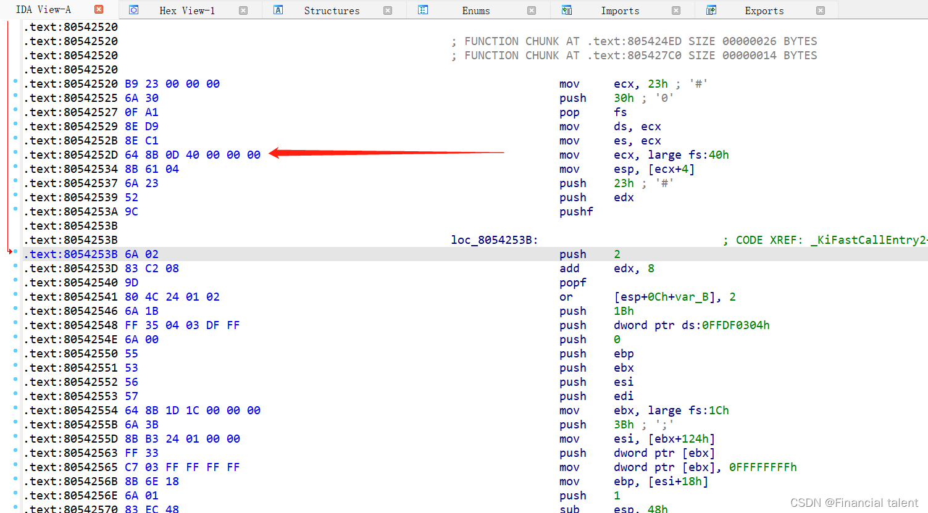Click the loc_8054253B label
This screenshot has height=513, width=928.
[494, 240]
